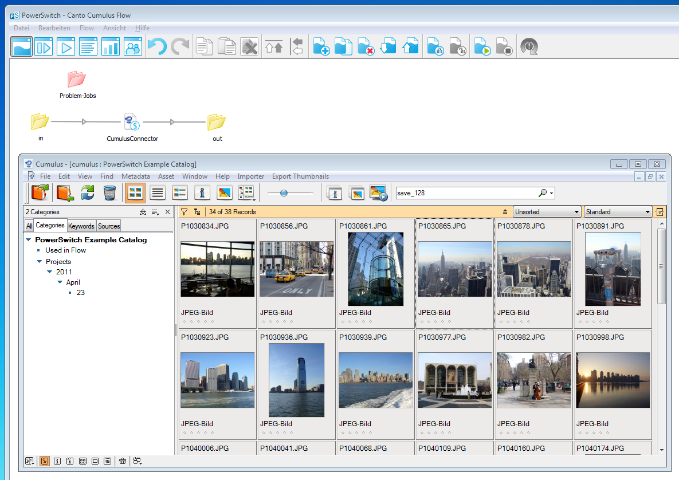
Task: Switch PowerSwitch to the Design view
Action: pyautogui.click(x=22, y=47)
